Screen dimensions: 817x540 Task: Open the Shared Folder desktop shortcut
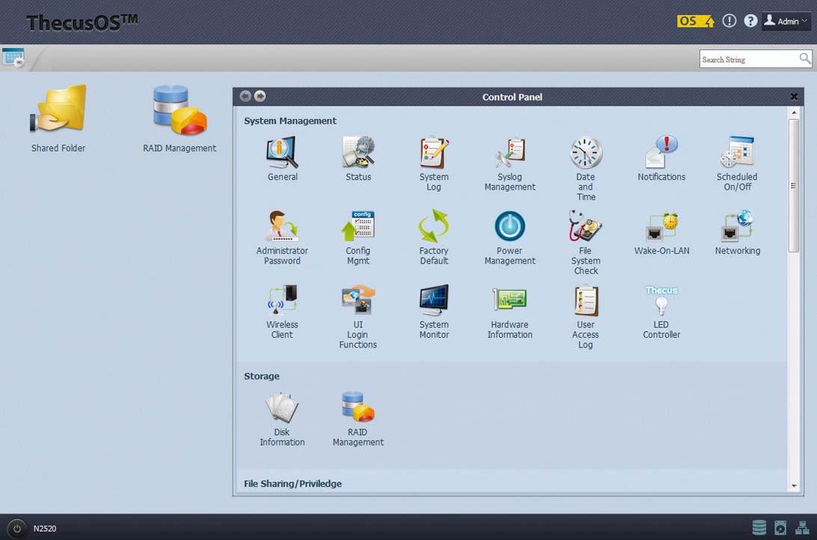58,109
